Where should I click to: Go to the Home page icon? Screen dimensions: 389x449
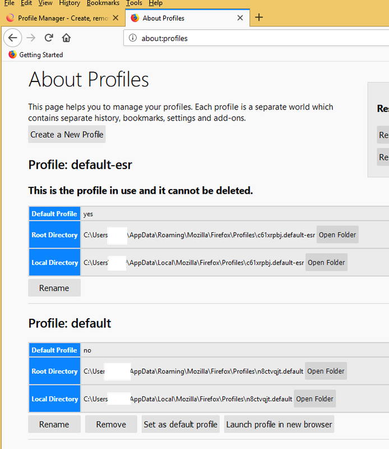tap(66, 38)
